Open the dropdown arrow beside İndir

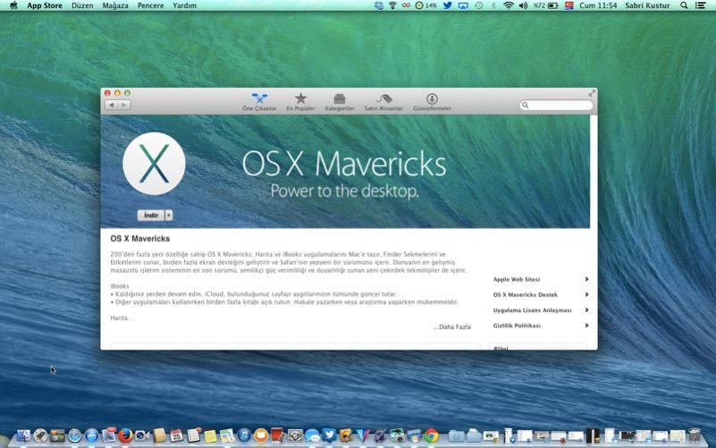[x=169, y=216]
